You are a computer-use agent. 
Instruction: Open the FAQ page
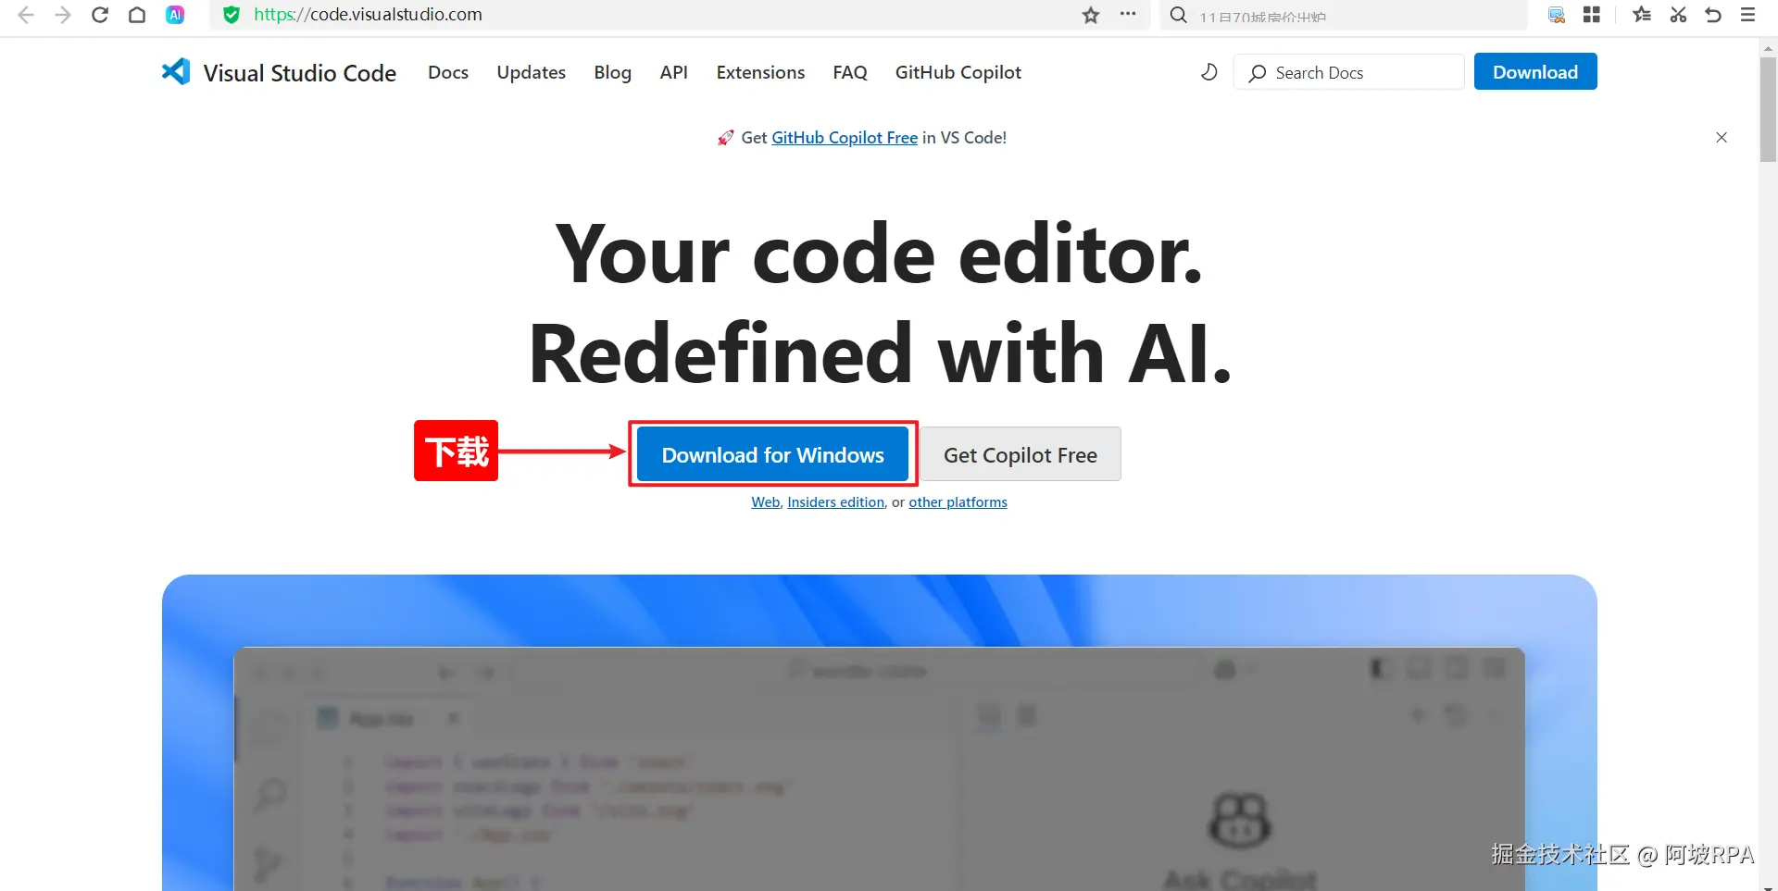850,72
